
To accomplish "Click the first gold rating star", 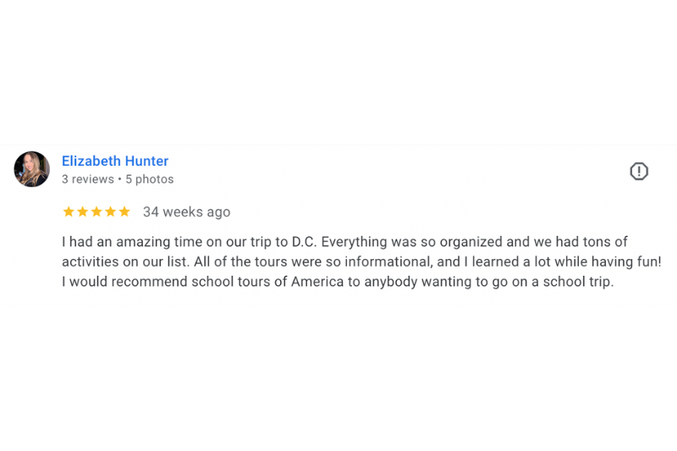I will [x=69, y=212].
